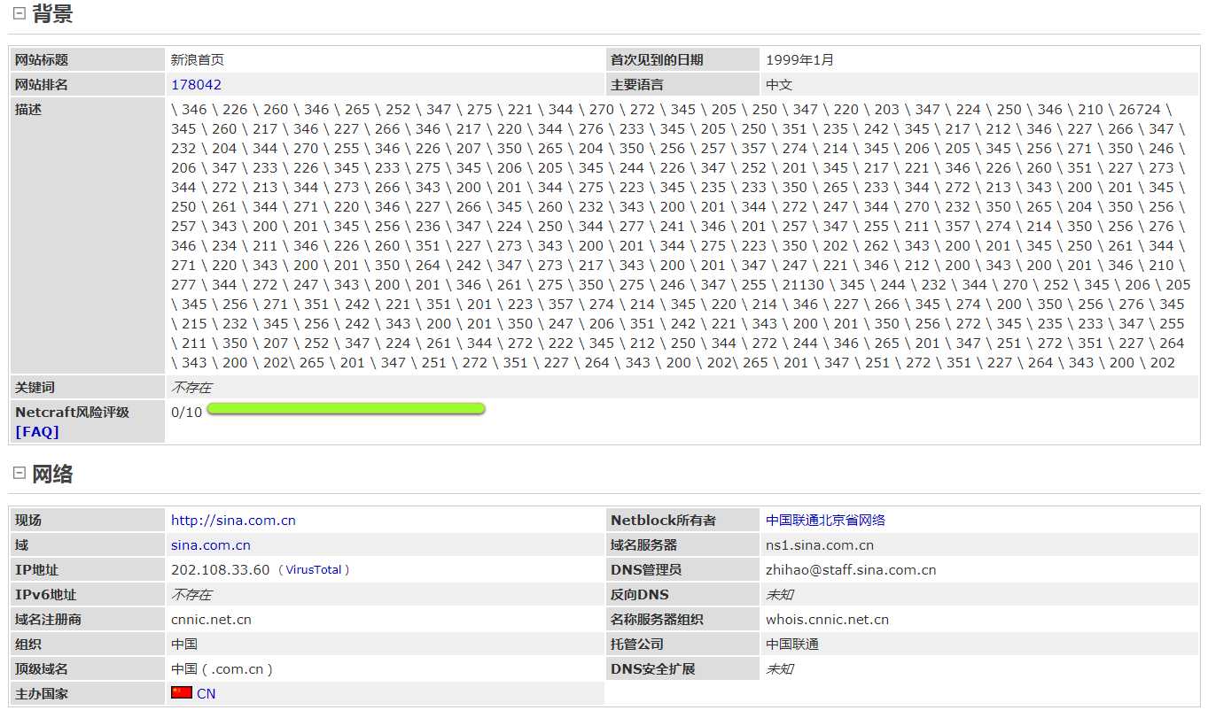The image size is (1208, 718).
Task: Click the 主办国家 label
Action: 41,694
